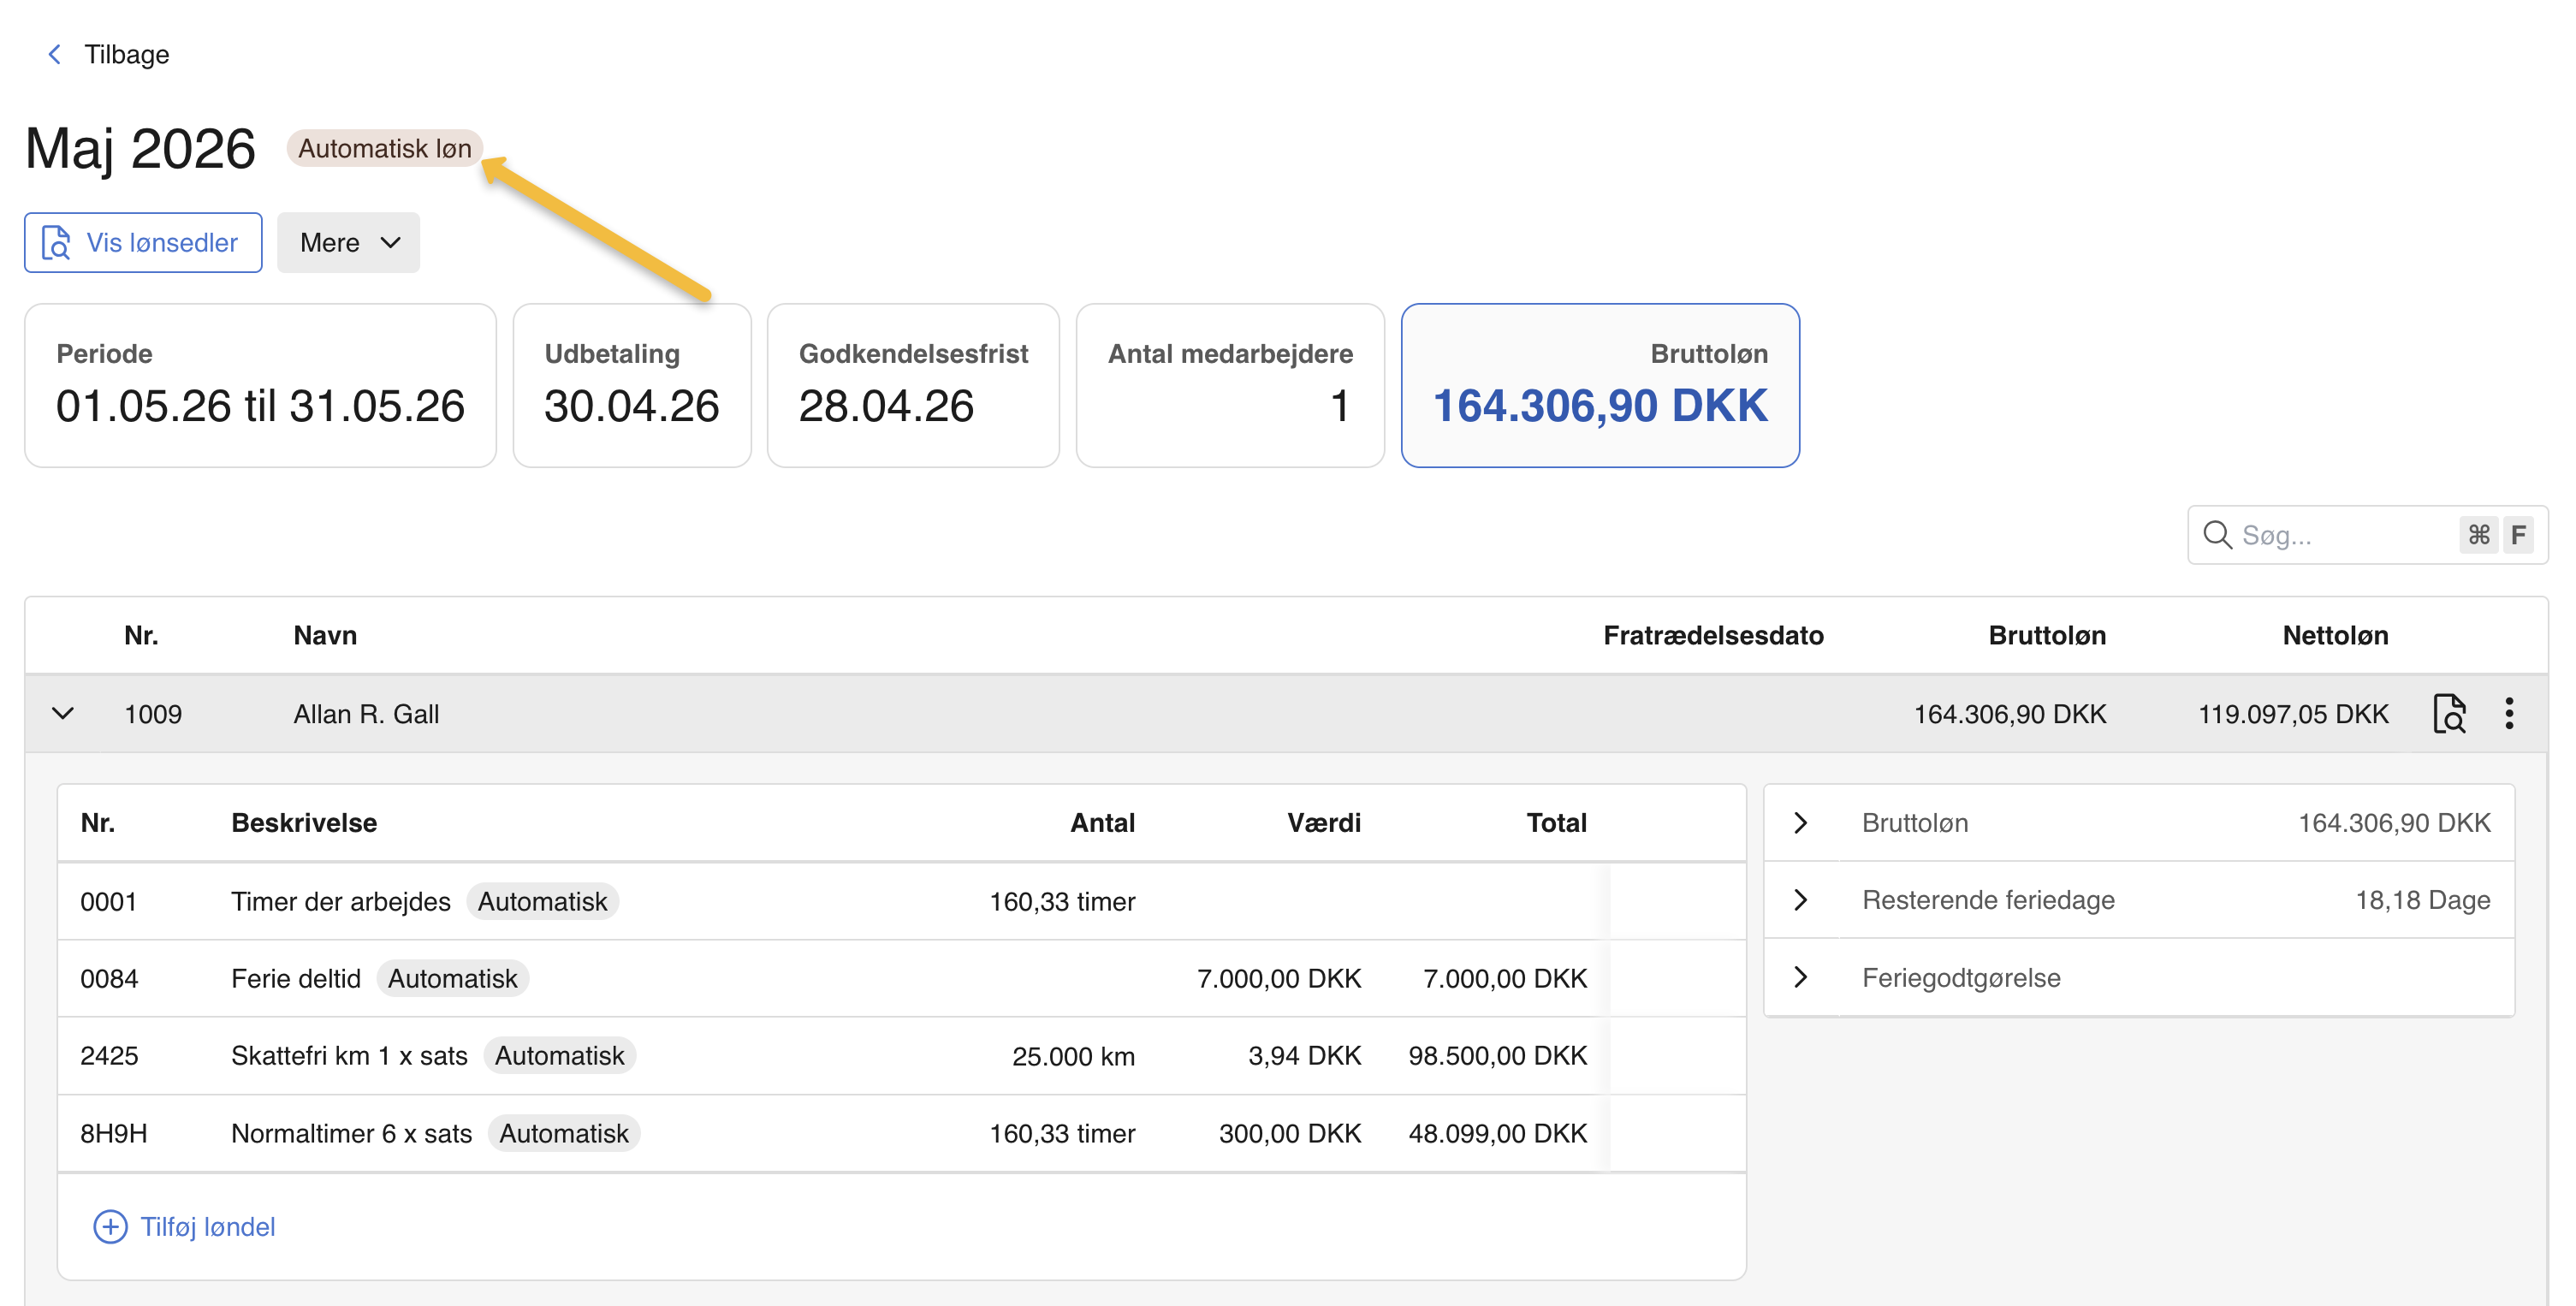Click the Automatisk løn badge next to Maj 2026
The image size is (2576, 1306).
click(384, 149)
